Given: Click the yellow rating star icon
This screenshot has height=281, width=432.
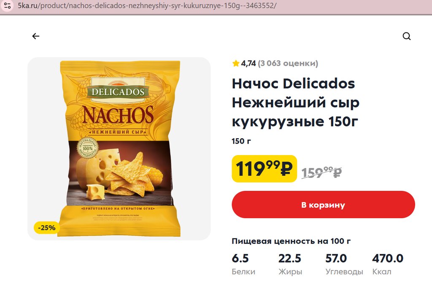Looking at the screenshot, I should pos(235,64).
